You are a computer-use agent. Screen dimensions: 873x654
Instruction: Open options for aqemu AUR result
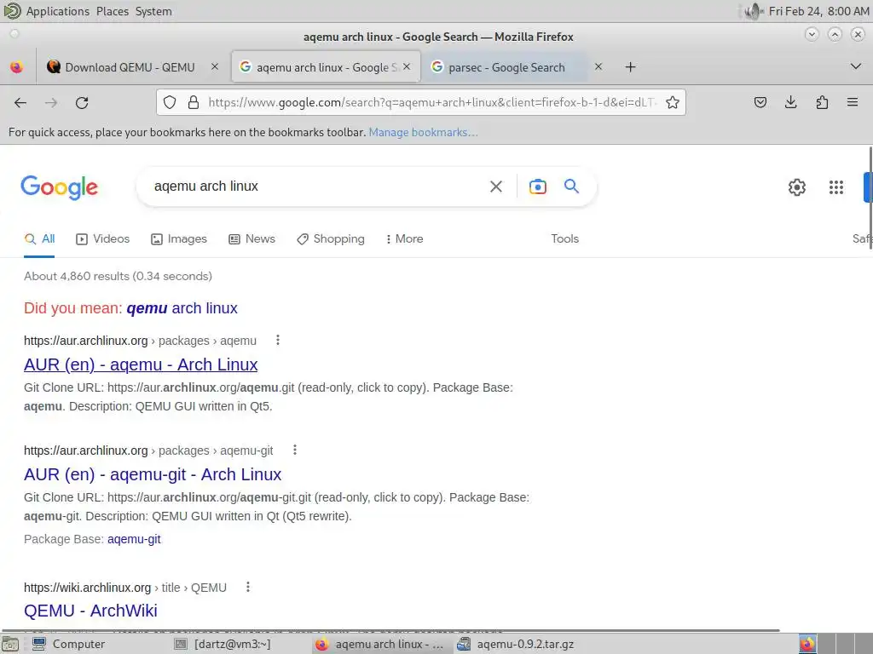(278, 340)
